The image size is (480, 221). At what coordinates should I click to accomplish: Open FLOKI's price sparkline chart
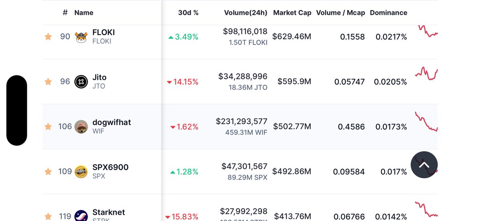point(428,32)
